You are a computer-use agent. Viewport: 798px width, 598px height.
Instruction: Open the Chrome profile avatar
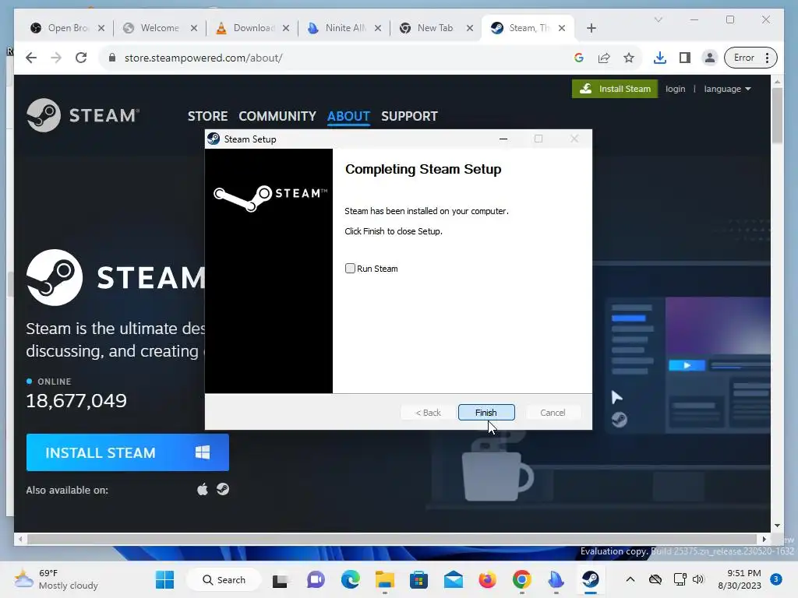click(x=709, y=58)
